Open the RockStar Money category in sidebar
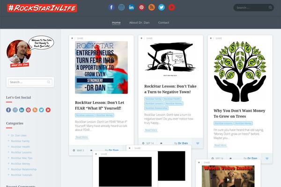 click(21, 164)
